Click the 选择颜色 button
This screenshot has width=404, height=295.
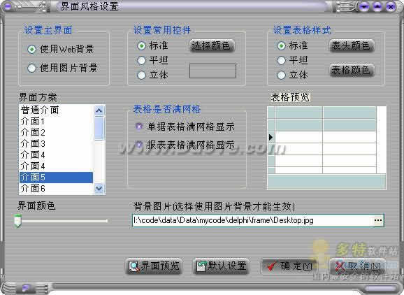(x=212, y=46)
